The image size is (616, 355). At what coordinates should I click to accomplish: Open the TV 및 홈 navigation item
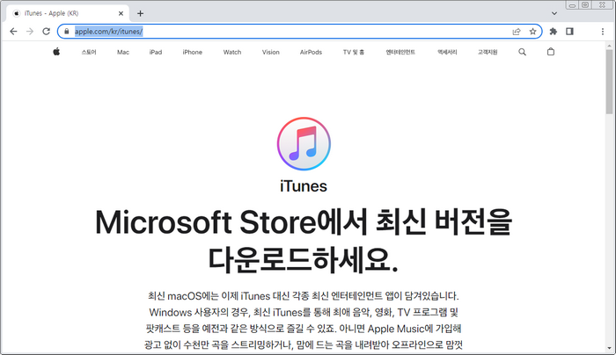tap(354, 52)
